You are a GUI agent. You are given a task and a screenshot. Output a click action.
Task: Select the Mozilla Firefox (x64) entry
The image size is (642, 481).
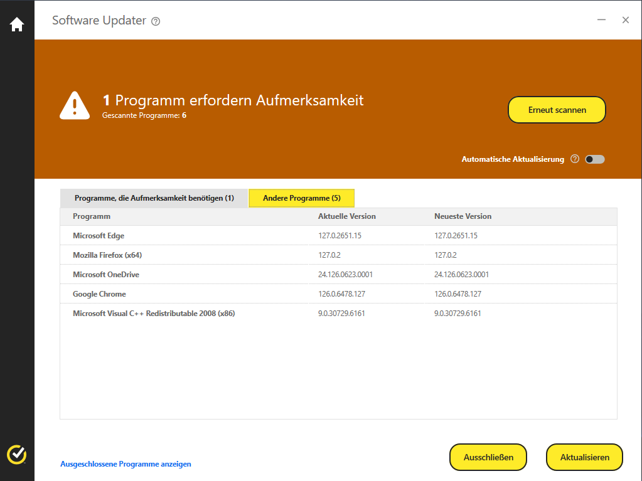point(108,255)
